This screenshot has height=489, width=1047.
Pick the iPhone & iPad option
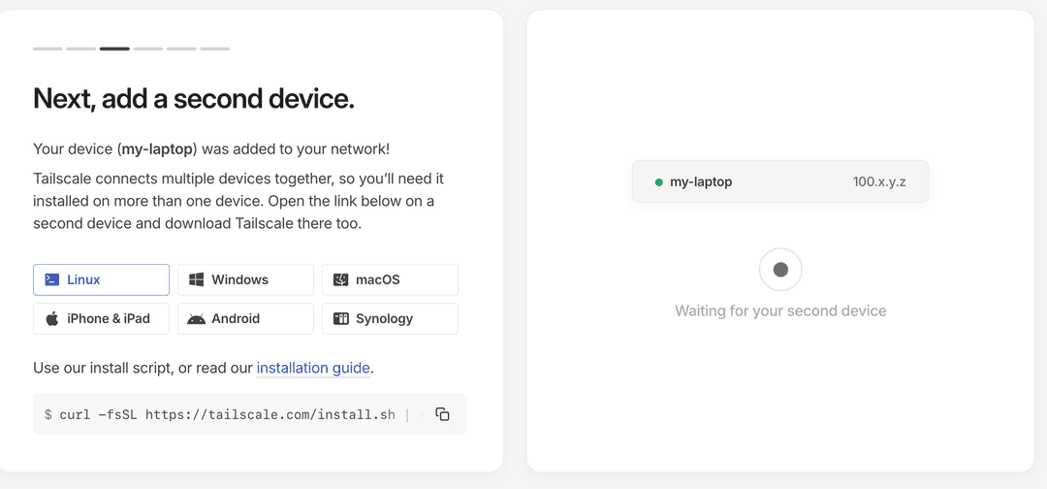pyautogui.click(x=101, y=318)
